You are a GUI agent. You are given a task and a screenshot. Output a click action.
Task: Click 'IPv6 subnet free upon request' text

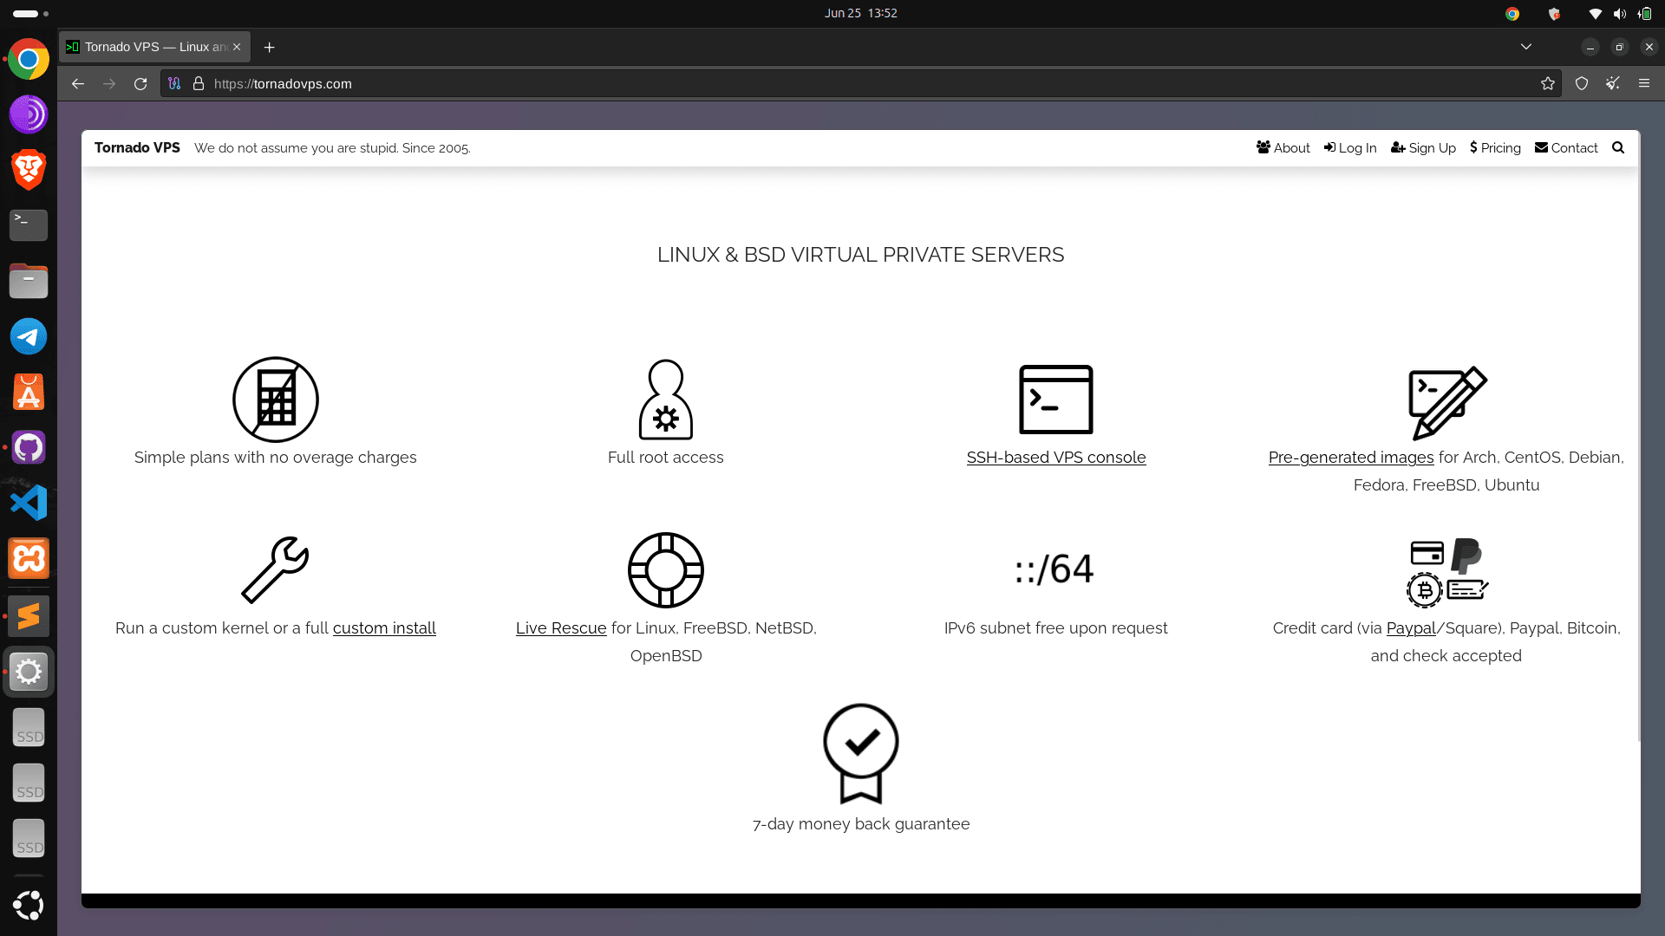pyautogui.click(x=1055, y=627)
